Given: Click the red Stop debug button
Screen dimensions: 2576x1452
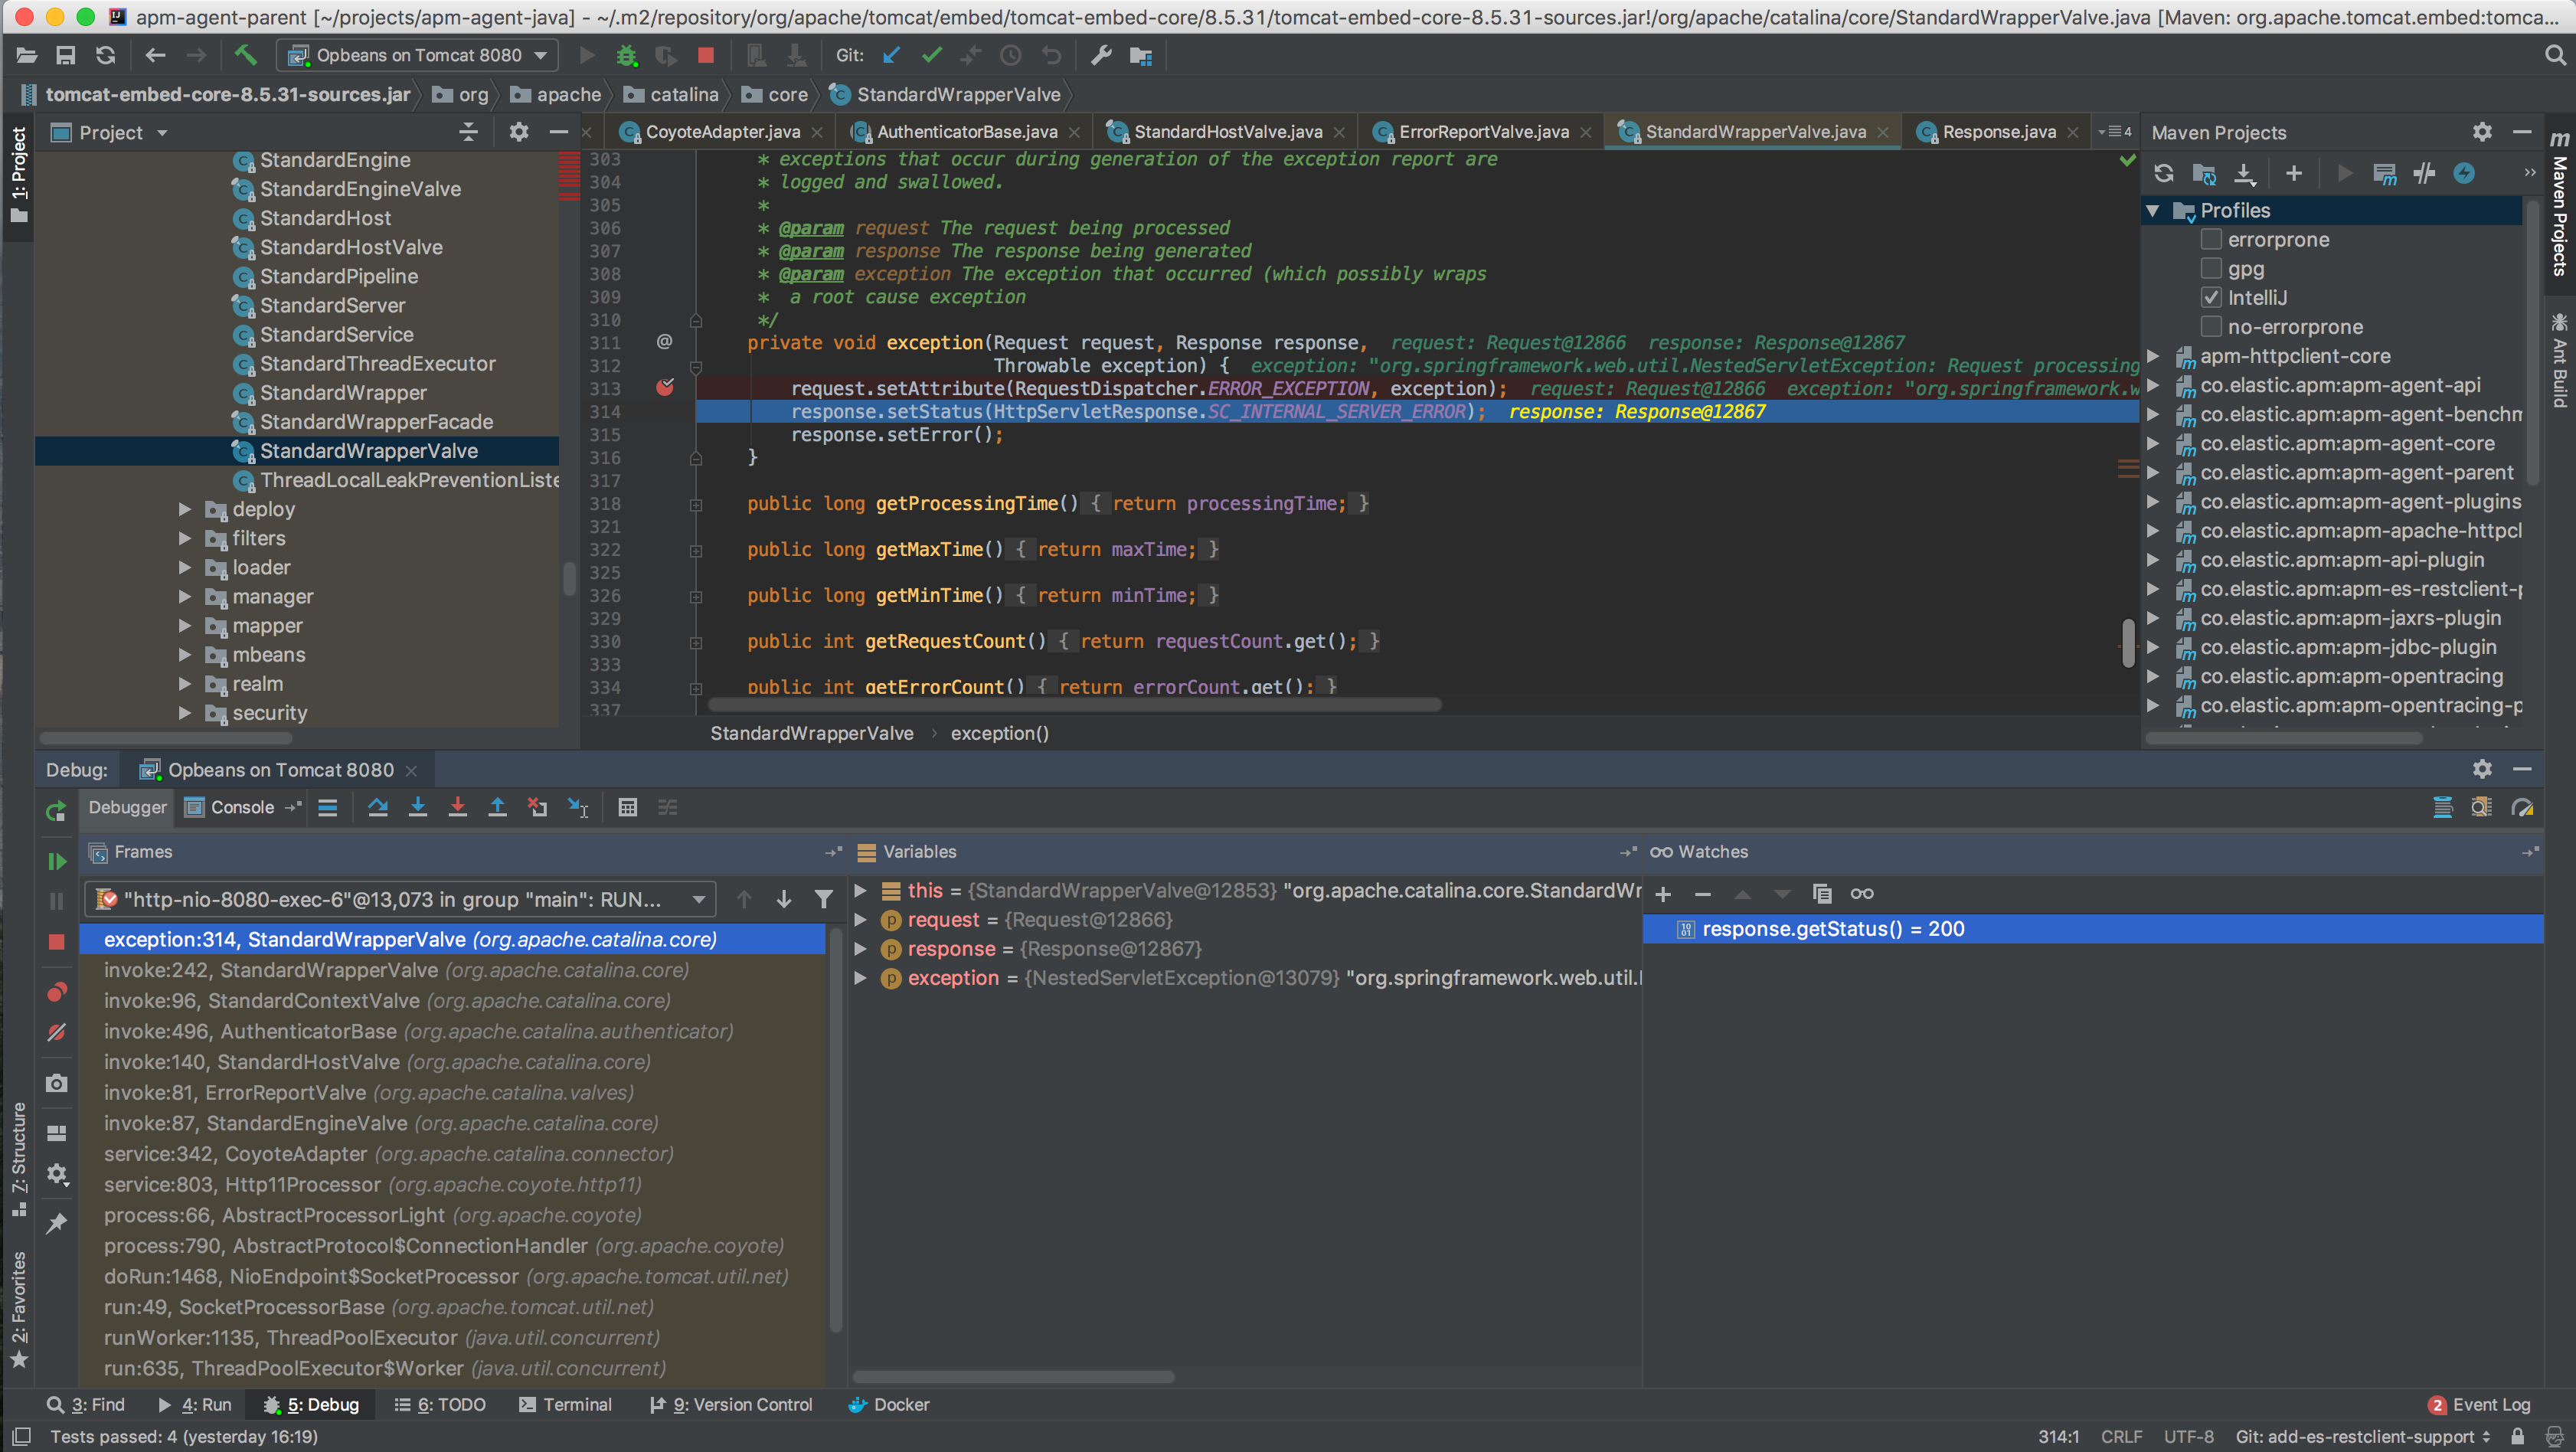Looking at the screenshot, I should pos(57,942).
